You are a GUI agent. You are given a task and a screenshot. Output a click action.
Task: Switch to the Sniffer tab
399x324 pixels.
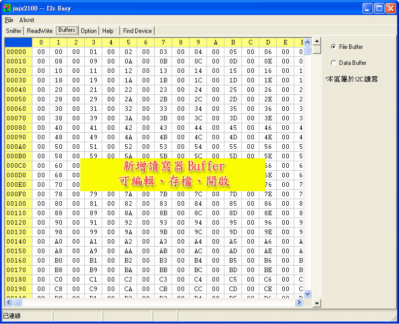point(13,31)
